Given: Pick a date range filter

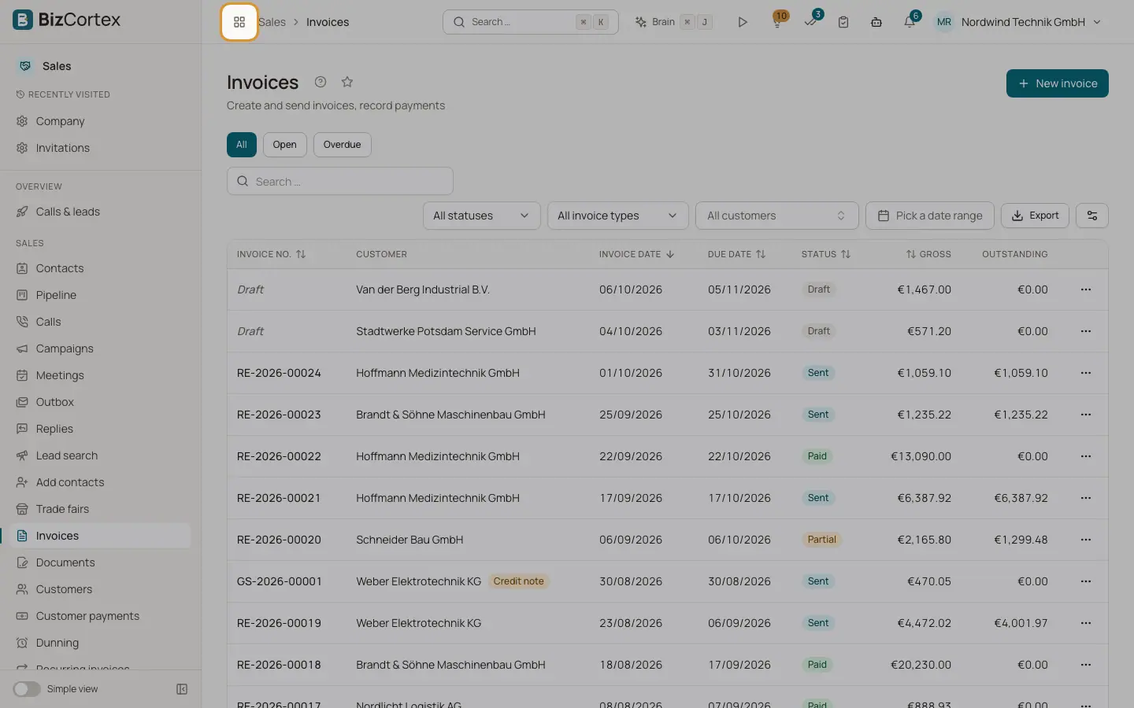Looking at the screenshot, I should coord(930,216).
